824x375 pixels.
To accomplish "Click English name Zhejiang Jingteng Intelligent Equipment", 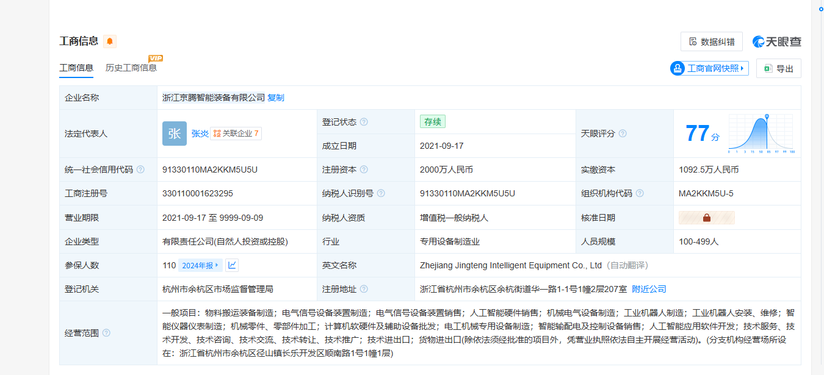I will point(511,265).
